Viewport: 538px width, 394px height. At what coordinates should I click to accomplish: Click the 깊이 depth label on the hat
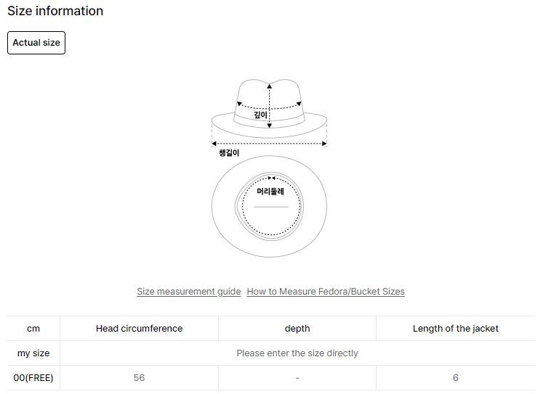[260, 115]
